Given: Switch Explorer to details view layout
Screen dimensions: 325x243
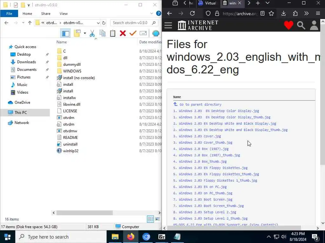Looking at the screenshot, I should coord(150,219).
